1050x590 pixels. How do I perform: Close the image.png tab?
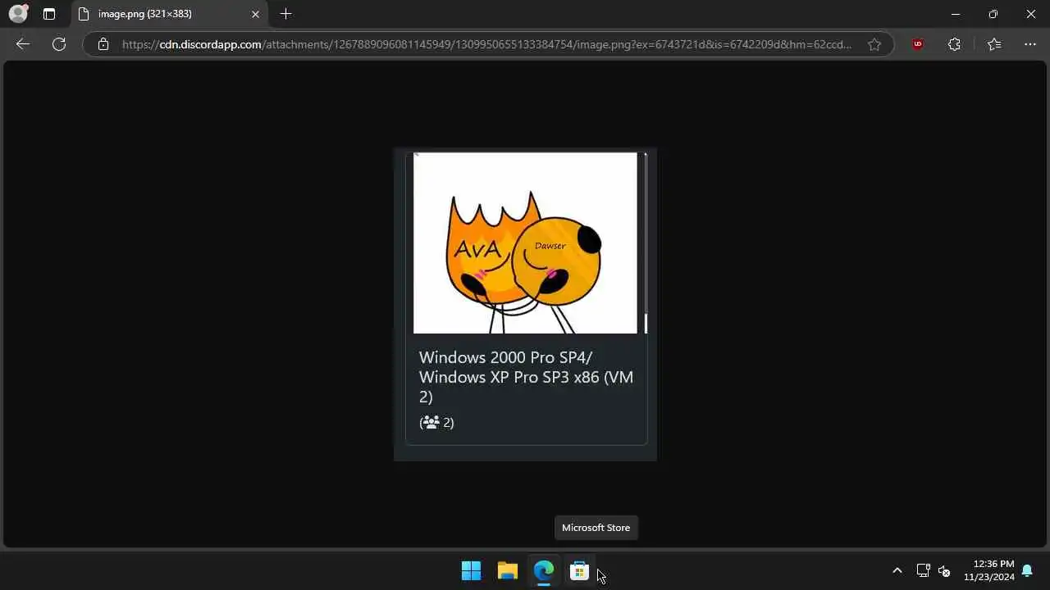tap(255, 14)
